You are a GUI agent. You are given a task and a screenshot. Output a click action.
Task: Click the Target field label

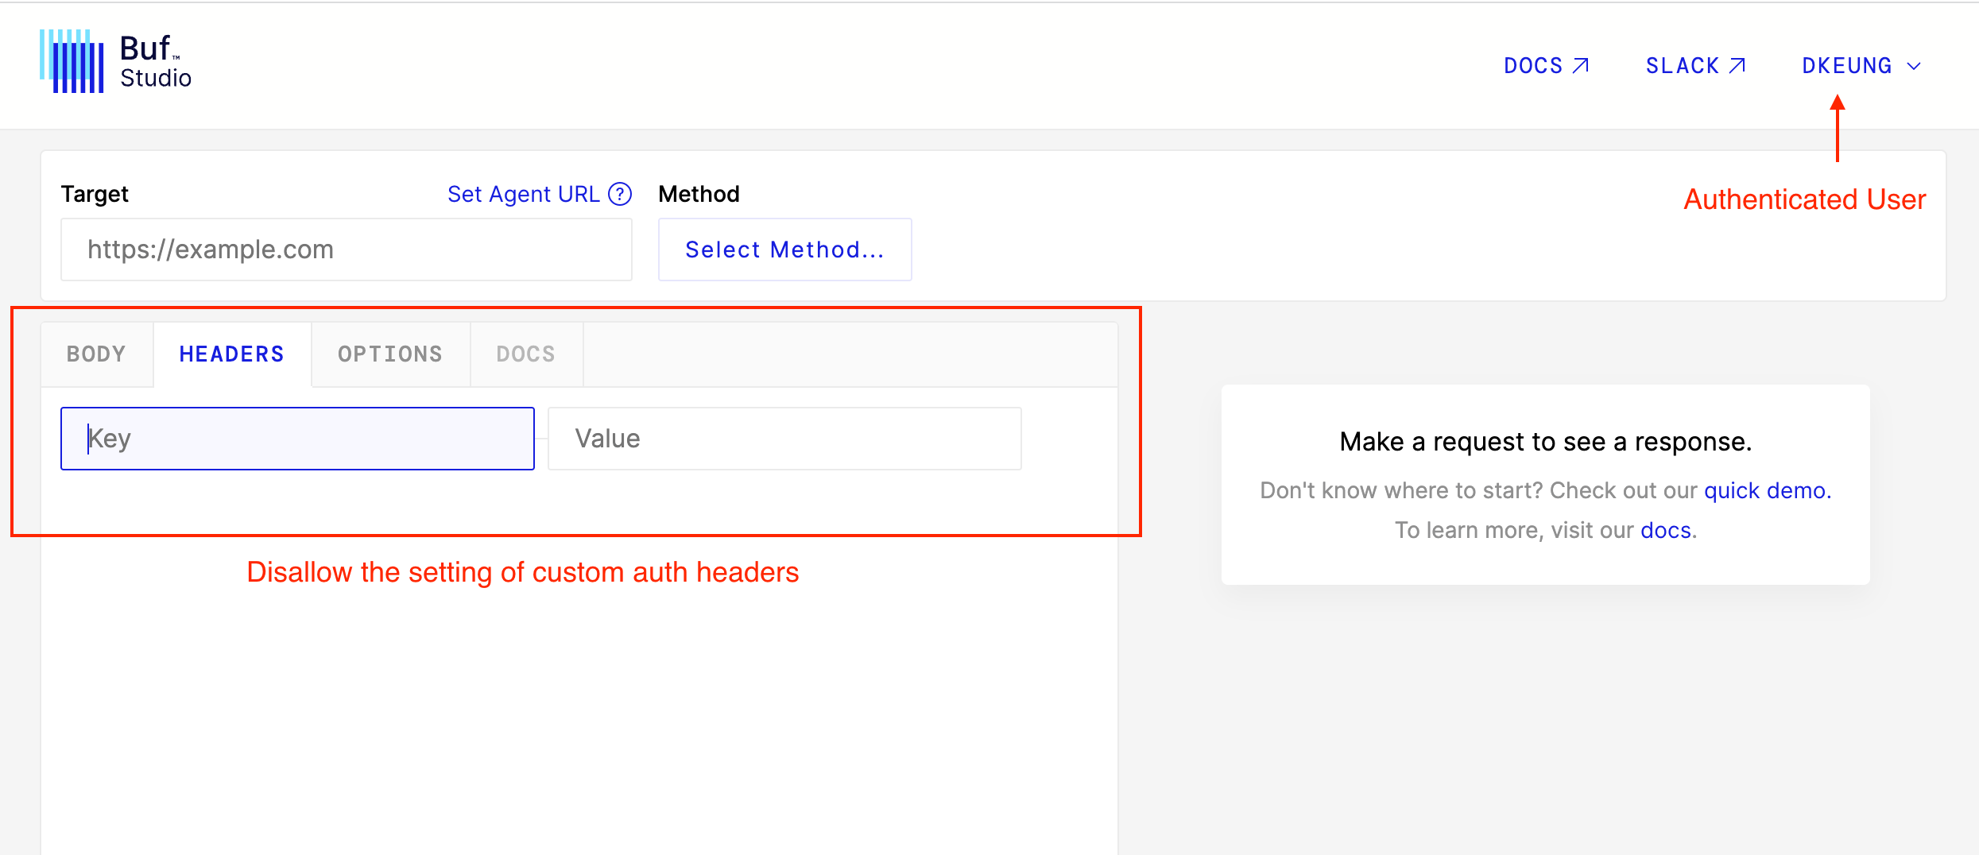[x=95, y=194]
